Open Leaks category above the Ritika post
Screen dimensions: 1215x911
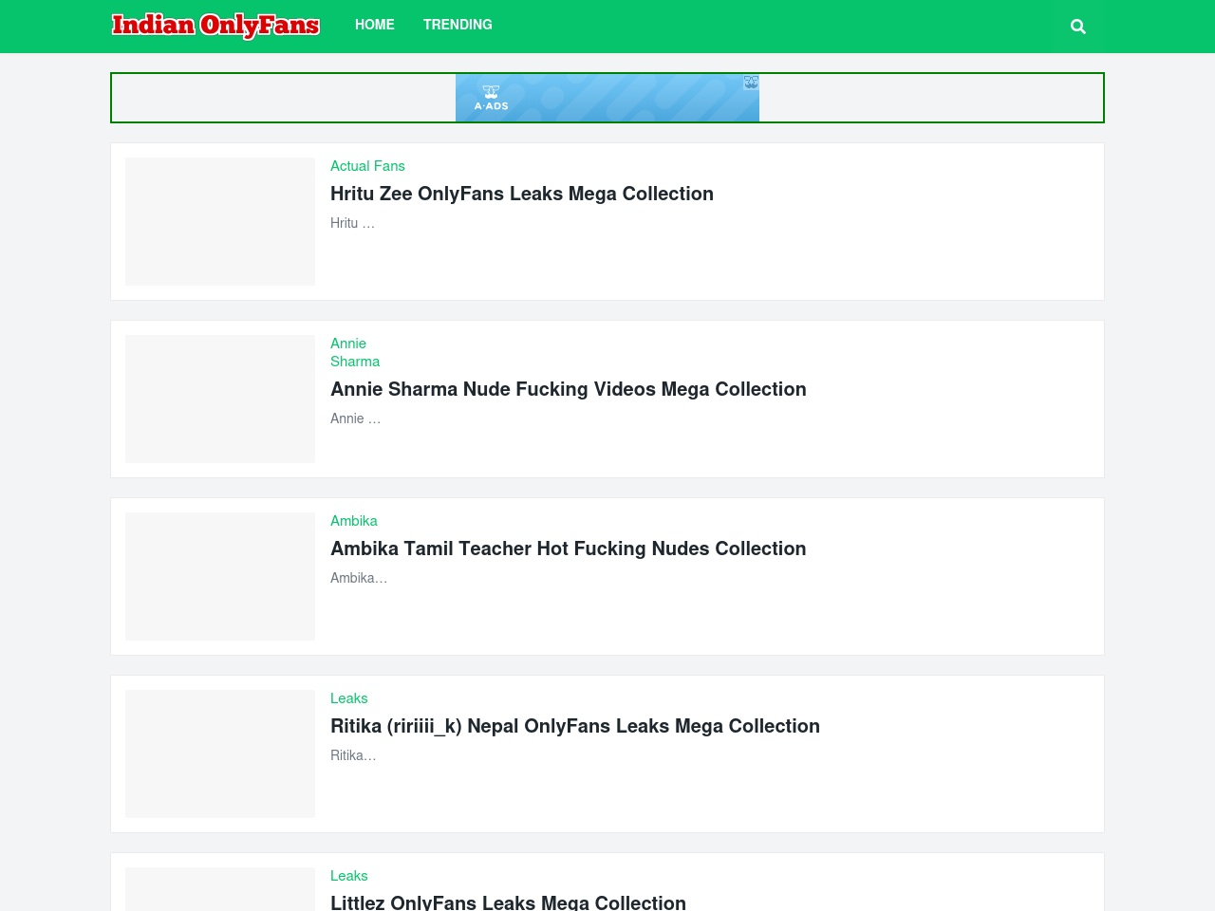[x=348, y=698]
